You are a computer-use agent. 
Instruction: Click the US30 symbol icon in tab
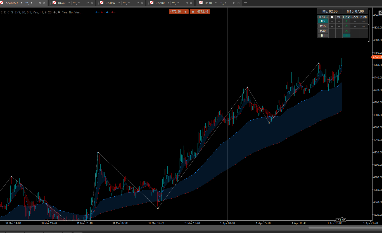(54, 3)
